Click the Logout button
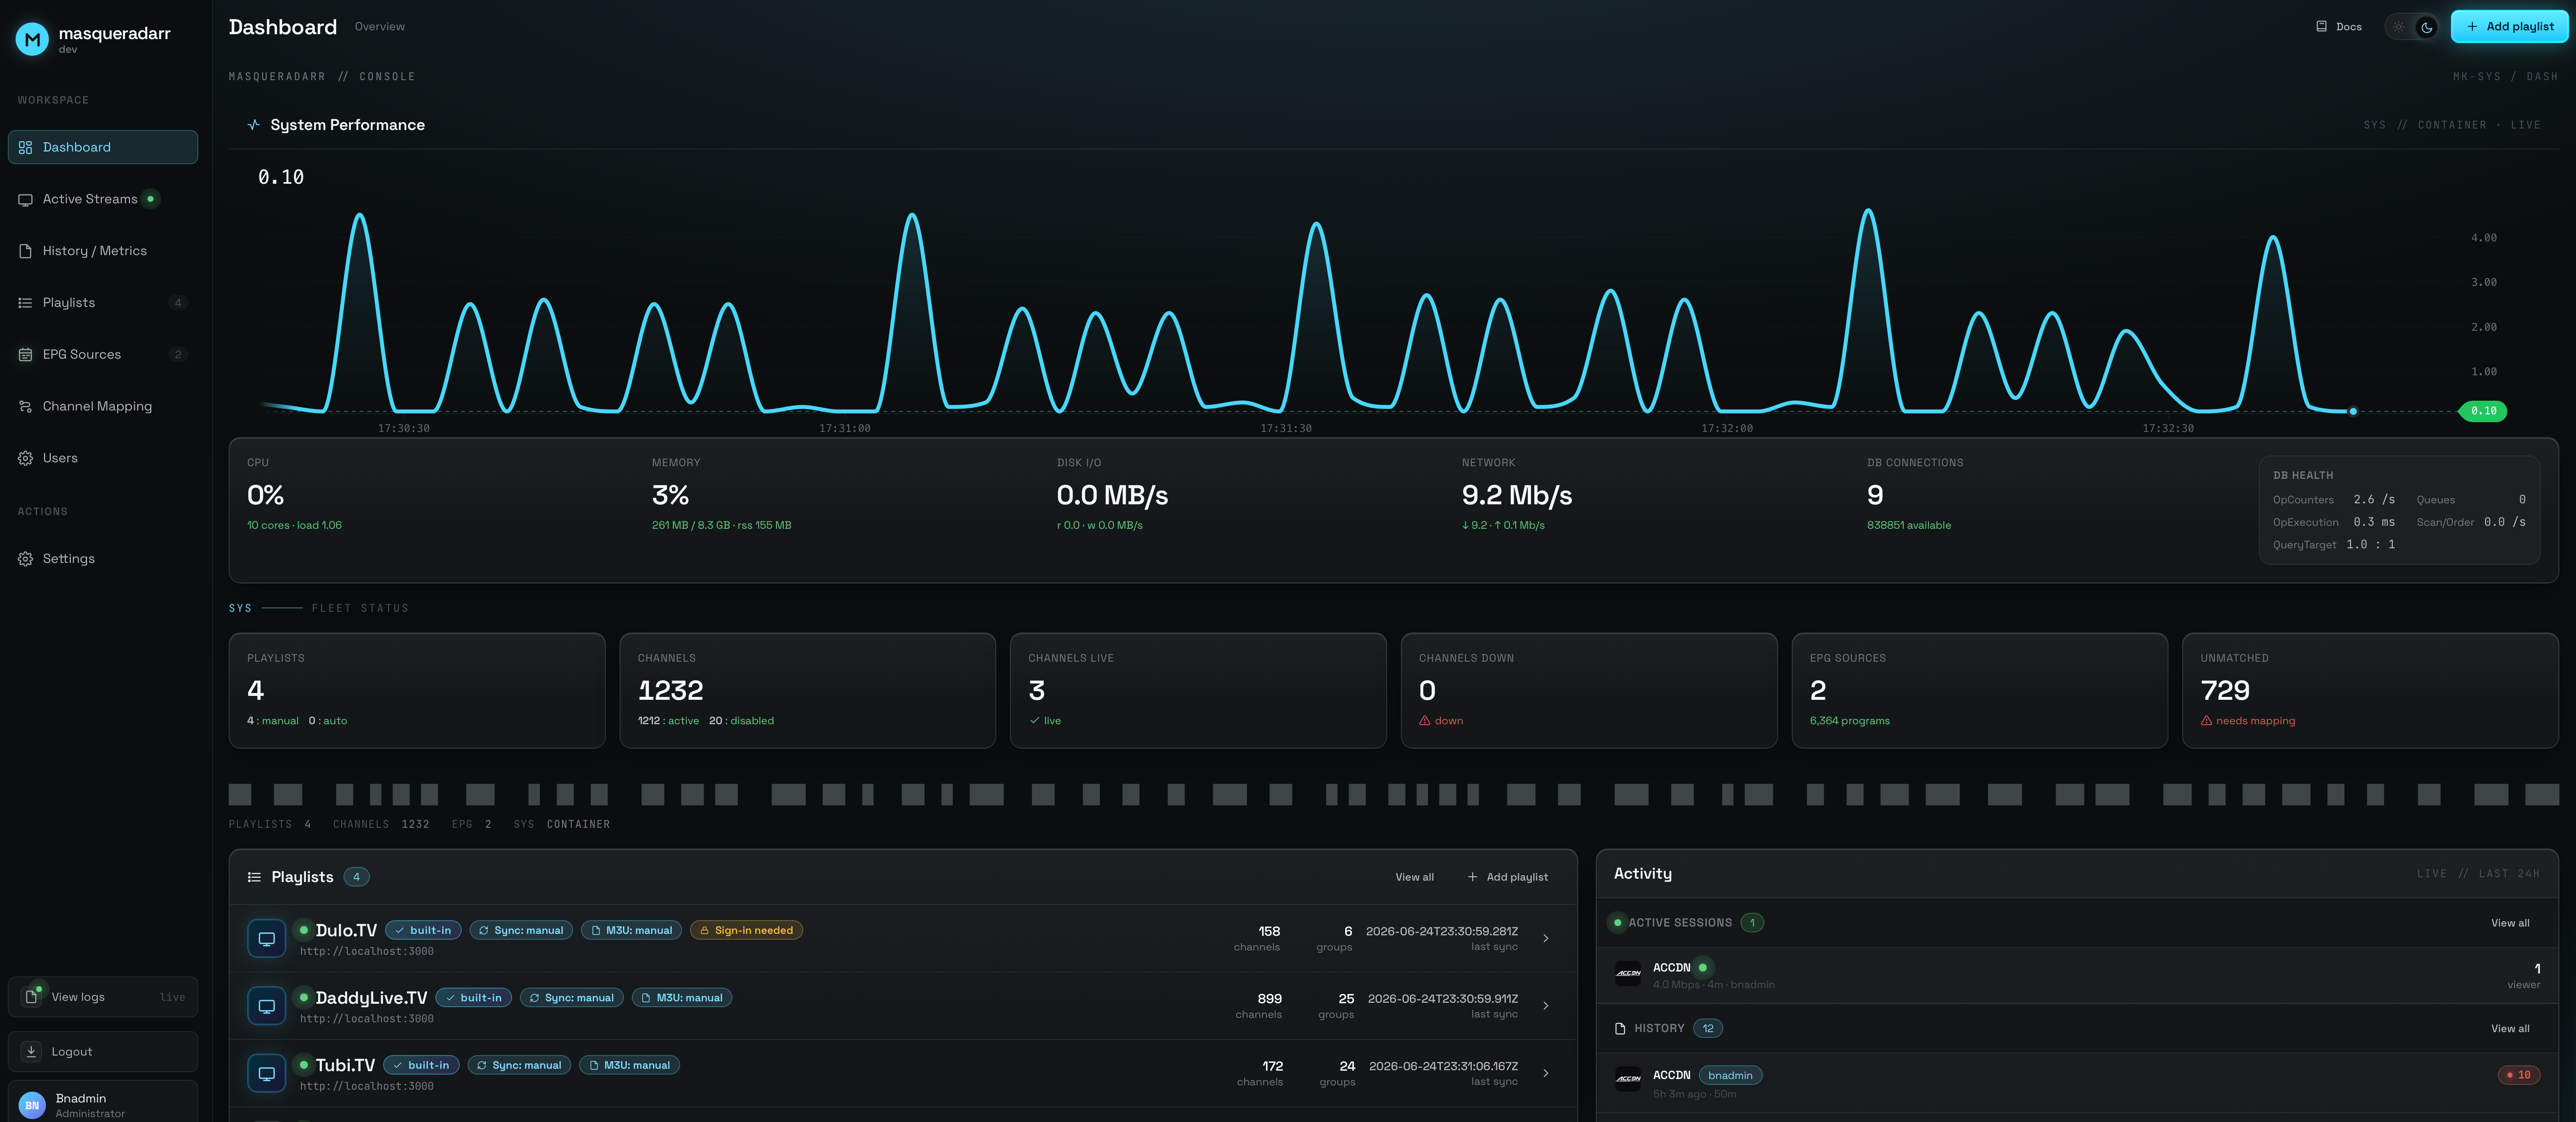The width and height of the screenshot is (2576, 1122). [103, 1052]
